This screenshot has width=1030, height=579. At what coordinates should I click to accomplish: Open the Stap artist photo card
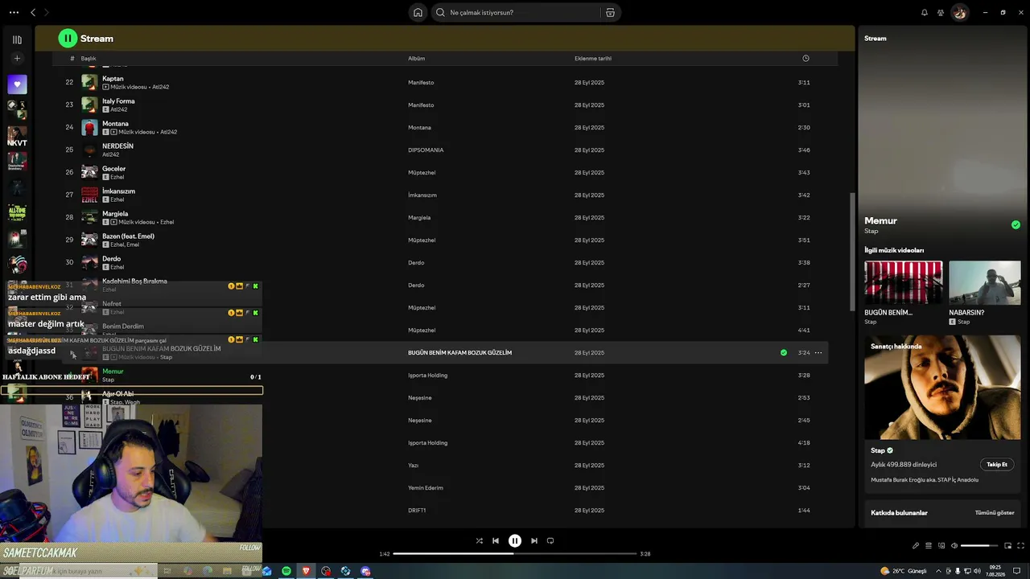pos(942,388)
